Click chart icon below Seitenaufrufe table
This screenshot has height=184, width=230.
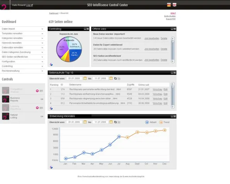(x=51, y=108)
